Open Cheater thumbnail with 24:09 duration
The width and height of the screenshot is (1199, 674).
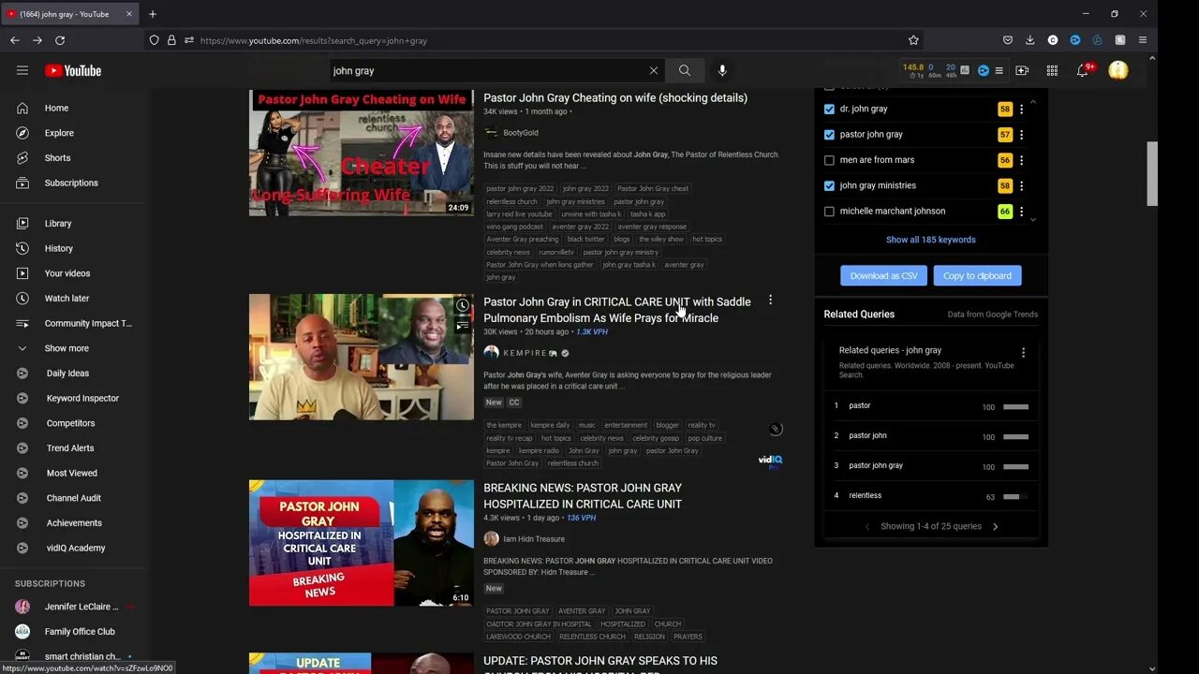[x=362, y=153]
